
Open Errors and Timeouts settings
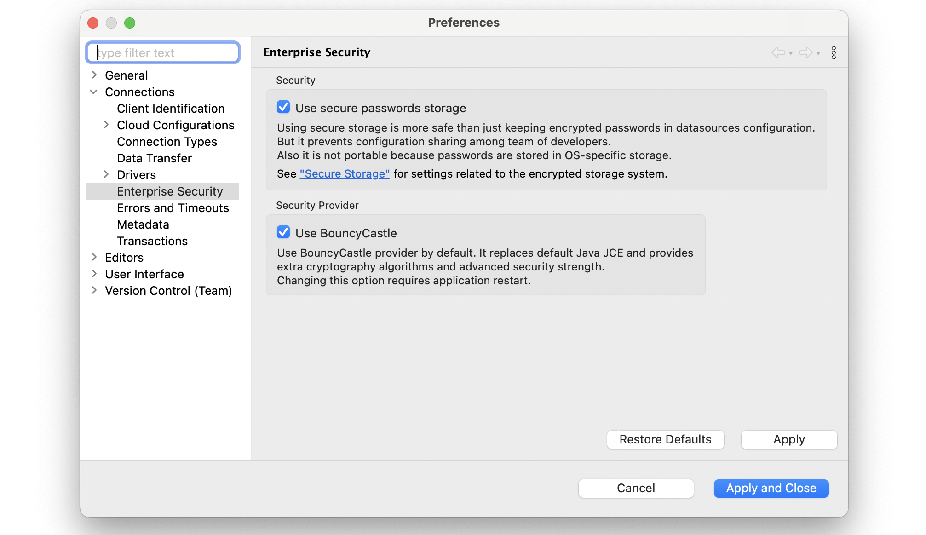(x=173, y=208)
